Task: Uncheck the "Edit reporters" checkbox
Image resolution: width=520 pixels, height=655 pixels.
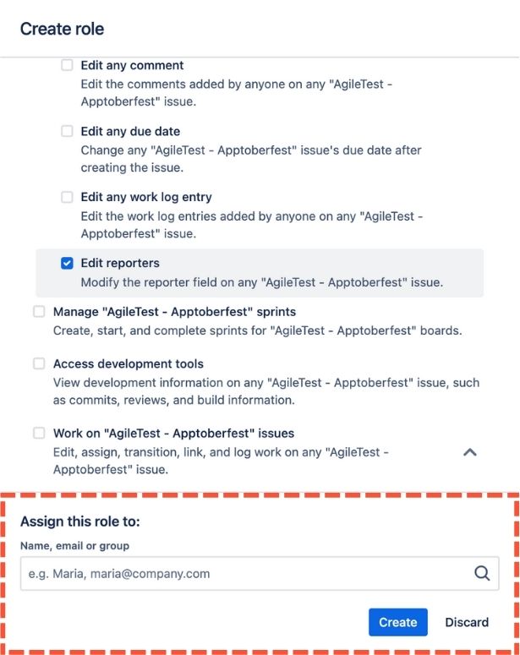Action: pos(68,263)
